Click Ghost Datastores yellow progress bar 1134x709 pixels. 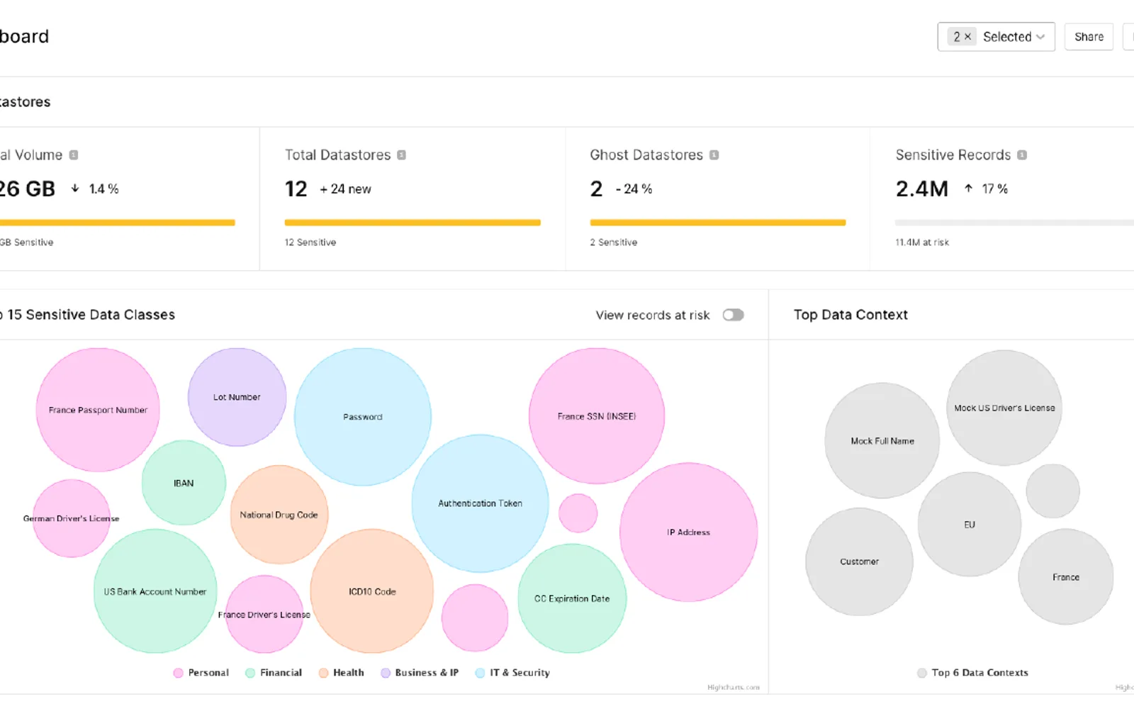pos(718,223)
